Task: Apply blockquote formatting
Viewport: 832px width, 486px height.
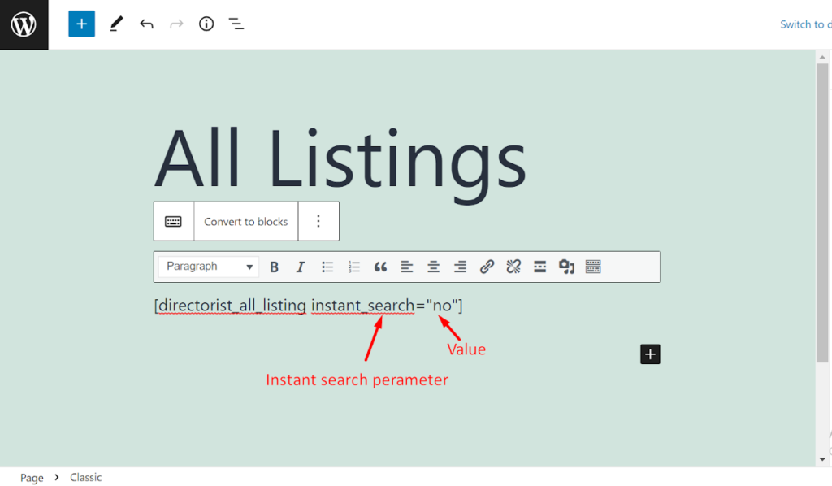Action: (380, 267)
